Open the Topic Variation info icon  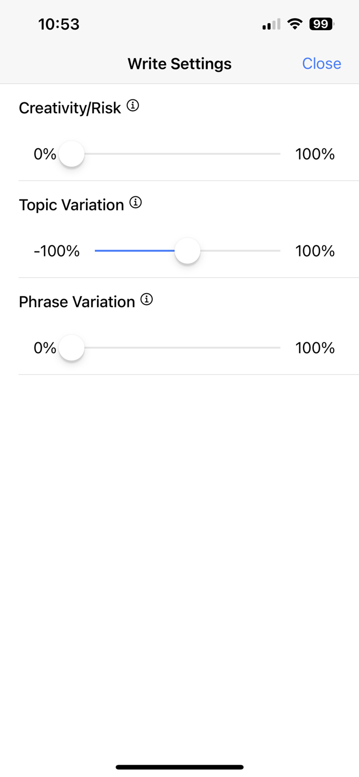(x=136, y=203)
